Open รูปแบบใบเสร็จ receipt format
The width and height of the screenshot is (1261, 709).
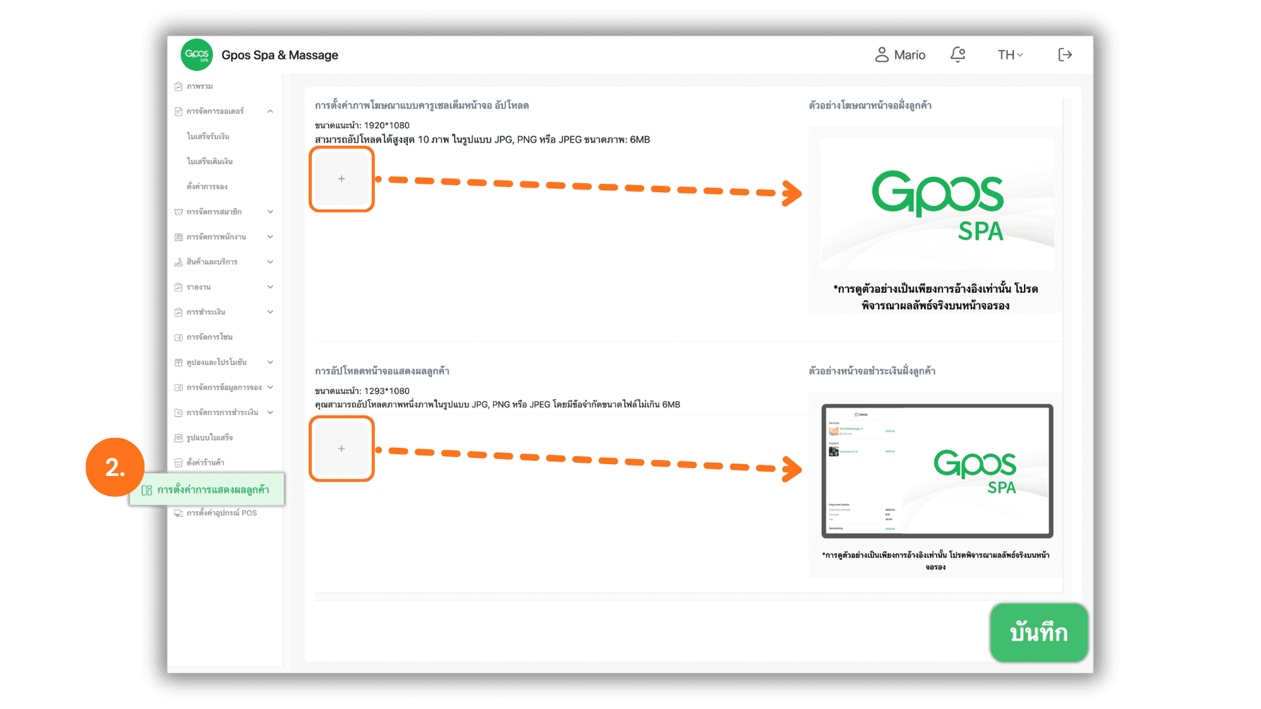coord(204,438)
